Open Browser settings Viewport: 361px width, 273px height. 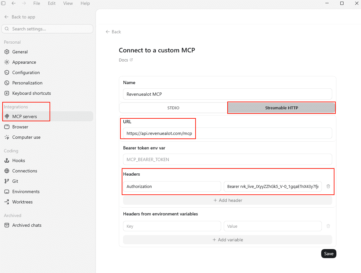click(47, 127)
